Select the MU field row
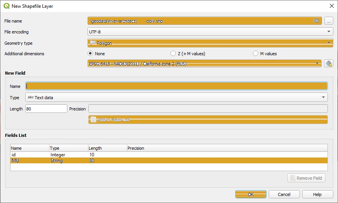The height and width of the screenshot is (203, 338). click(x=169, y=160)
